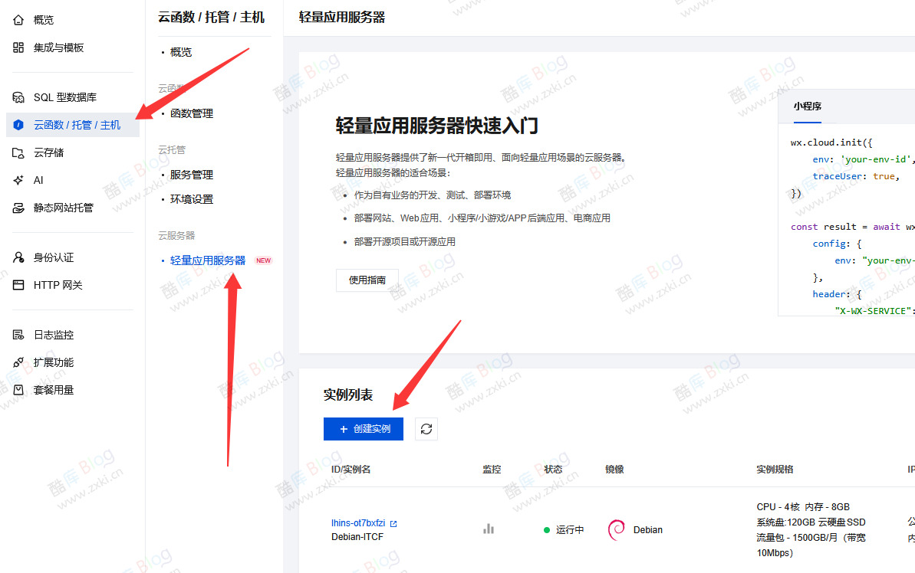Screen dimensions: 915x573
Task: Select 轻量应用服务器 menu item
Action: [x=208, y=260]
